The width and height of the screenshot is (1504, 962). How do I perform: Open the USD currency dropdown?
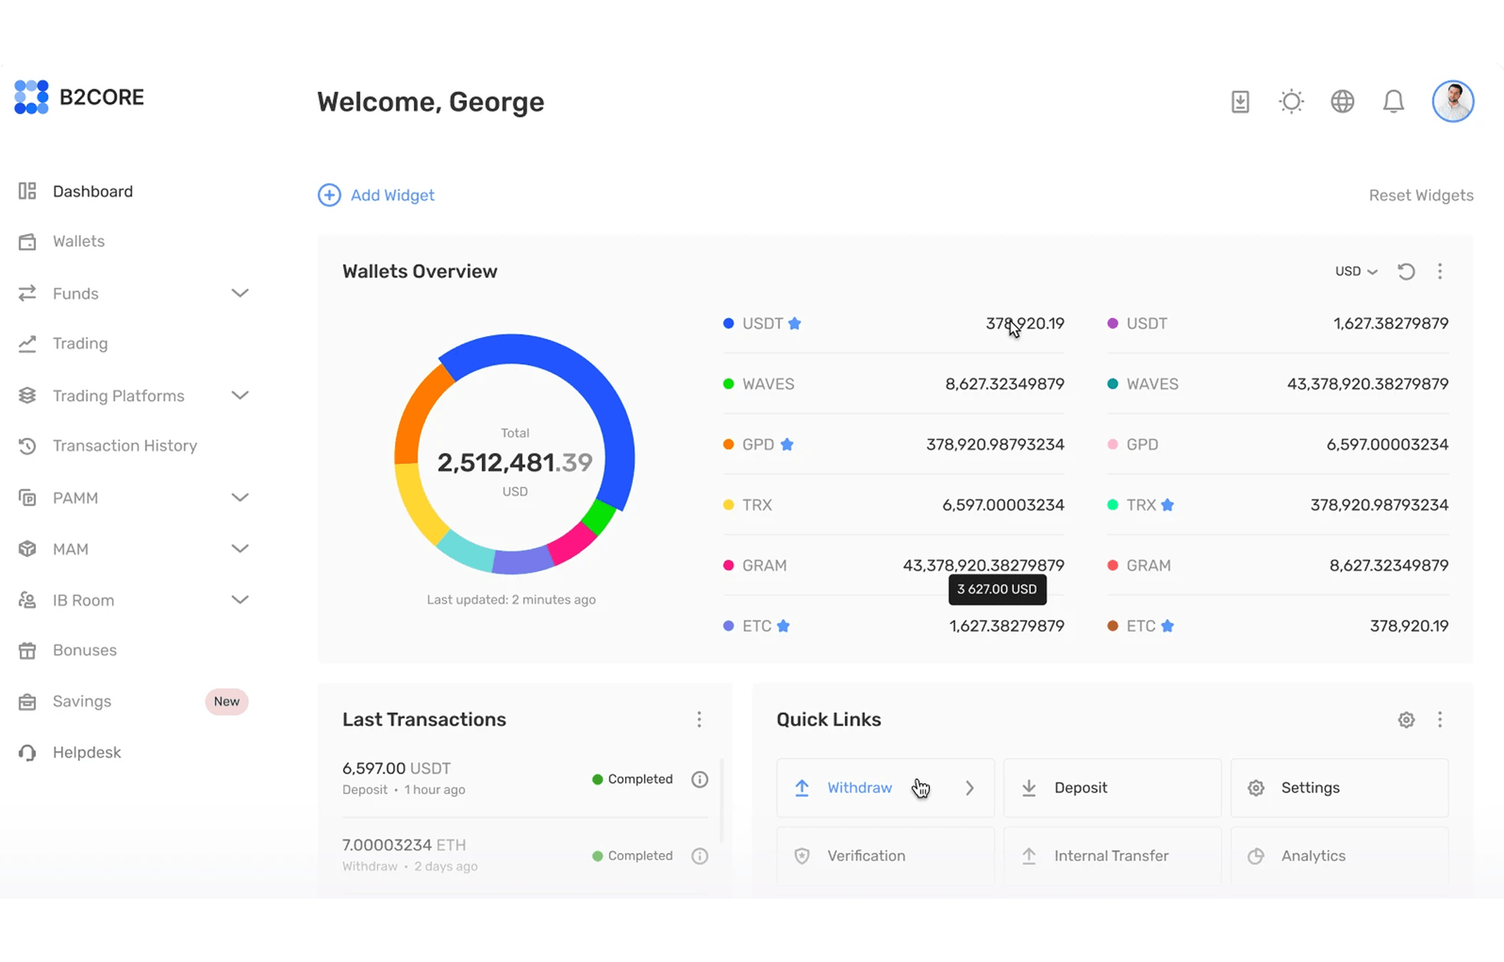coord(1356,272)
